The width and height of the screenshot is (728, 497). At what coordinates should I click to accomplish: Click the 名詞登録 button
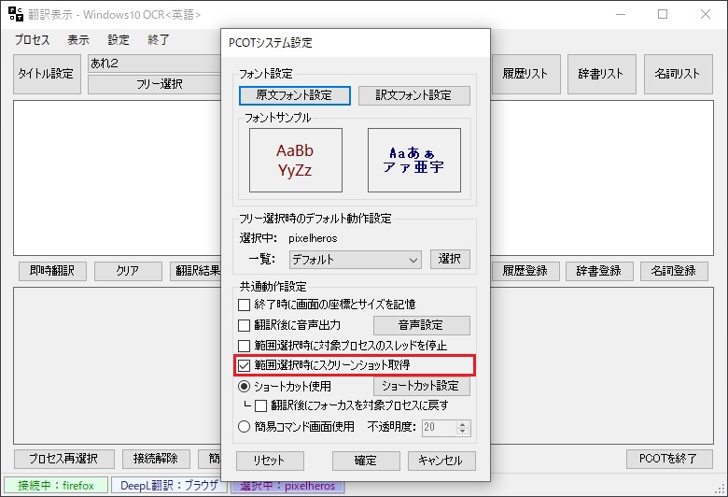pos(674,271)
